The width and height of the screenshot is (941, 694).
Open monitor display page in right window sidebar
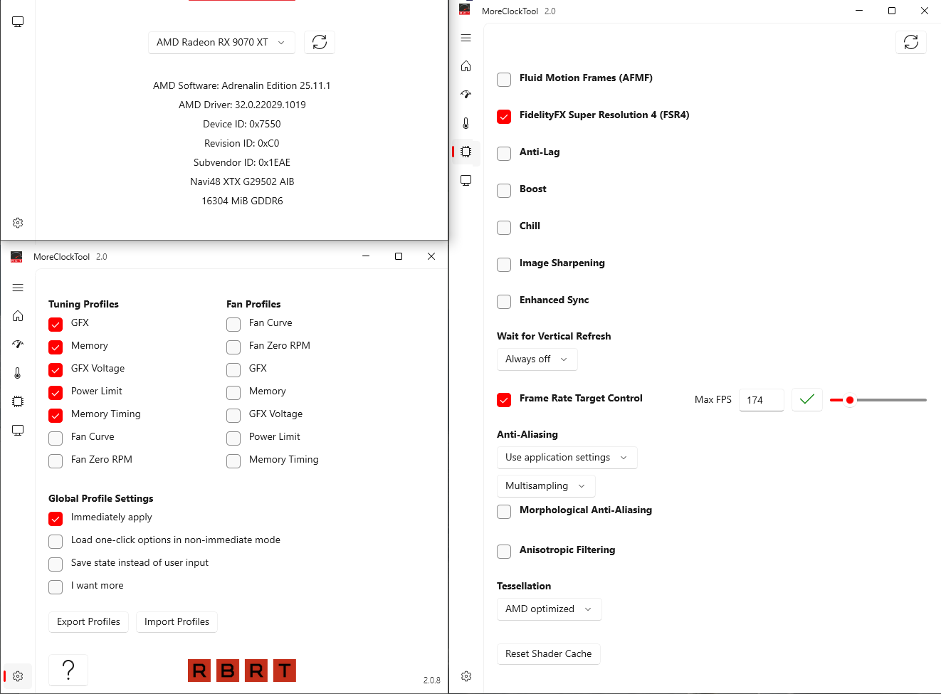point(466,180)
